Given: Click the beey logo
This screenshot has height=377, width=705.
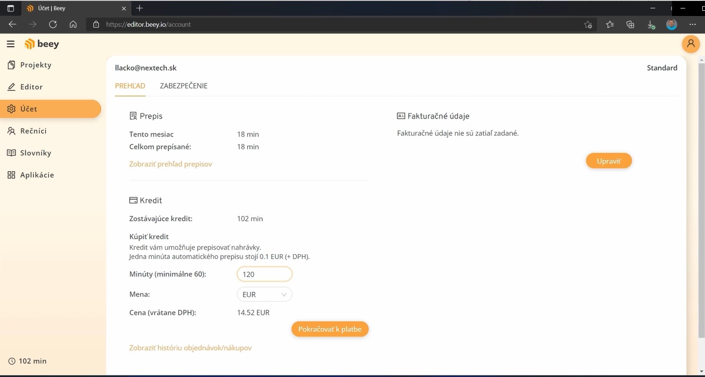Looking at the screenshot, I should pos(42,44).
